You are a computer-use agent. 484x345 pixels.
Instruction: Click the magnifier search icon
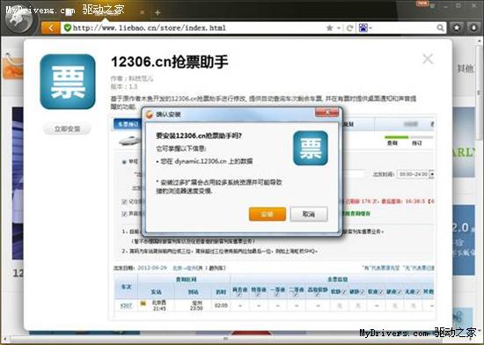click(441, 28)
